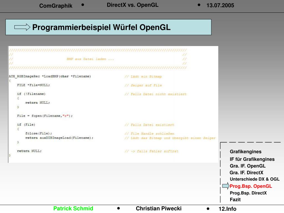Navigate to Prog.Bsp. DirectX section

click(x=248, y=193)
